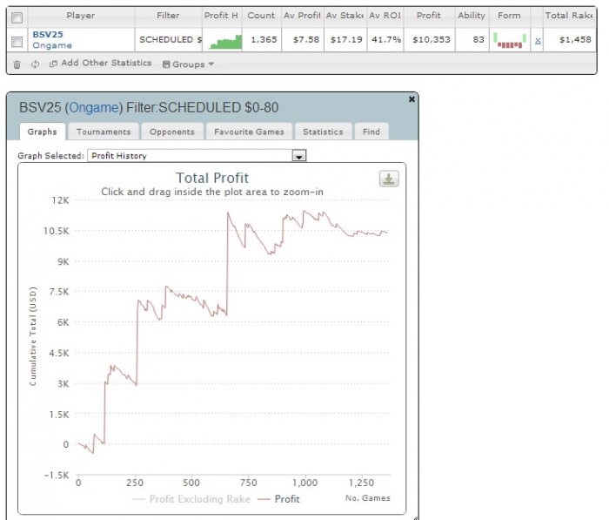Click the $10,353 profit cell
The height and width of the screenshot is (520, 609).
tap(429, 40)
